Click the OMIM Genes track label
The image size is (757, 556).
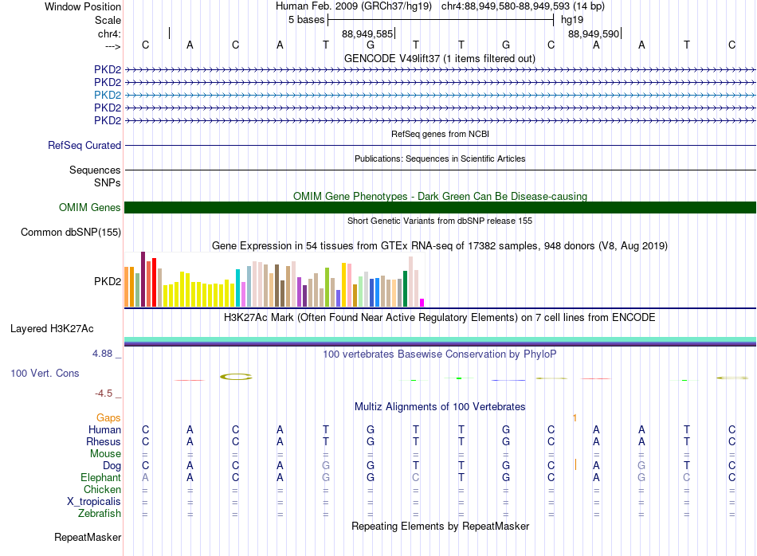89,208
